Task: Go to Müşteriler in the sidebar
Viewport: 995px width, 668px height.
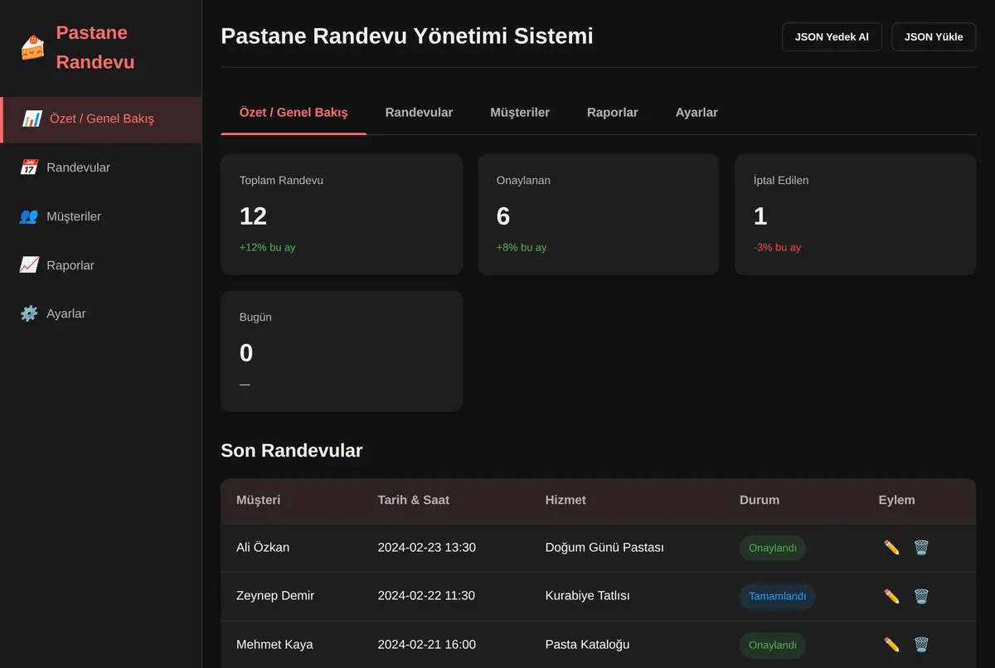Action: coord(100,216)
